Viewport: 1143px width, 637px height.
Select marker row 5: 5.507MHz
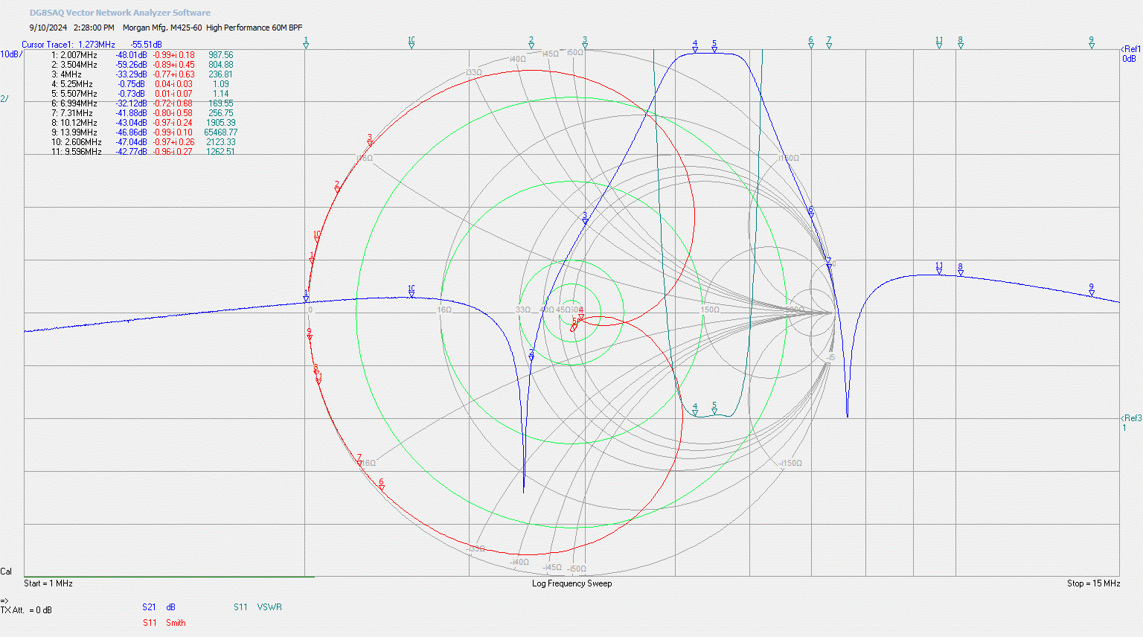coord(141,94)
